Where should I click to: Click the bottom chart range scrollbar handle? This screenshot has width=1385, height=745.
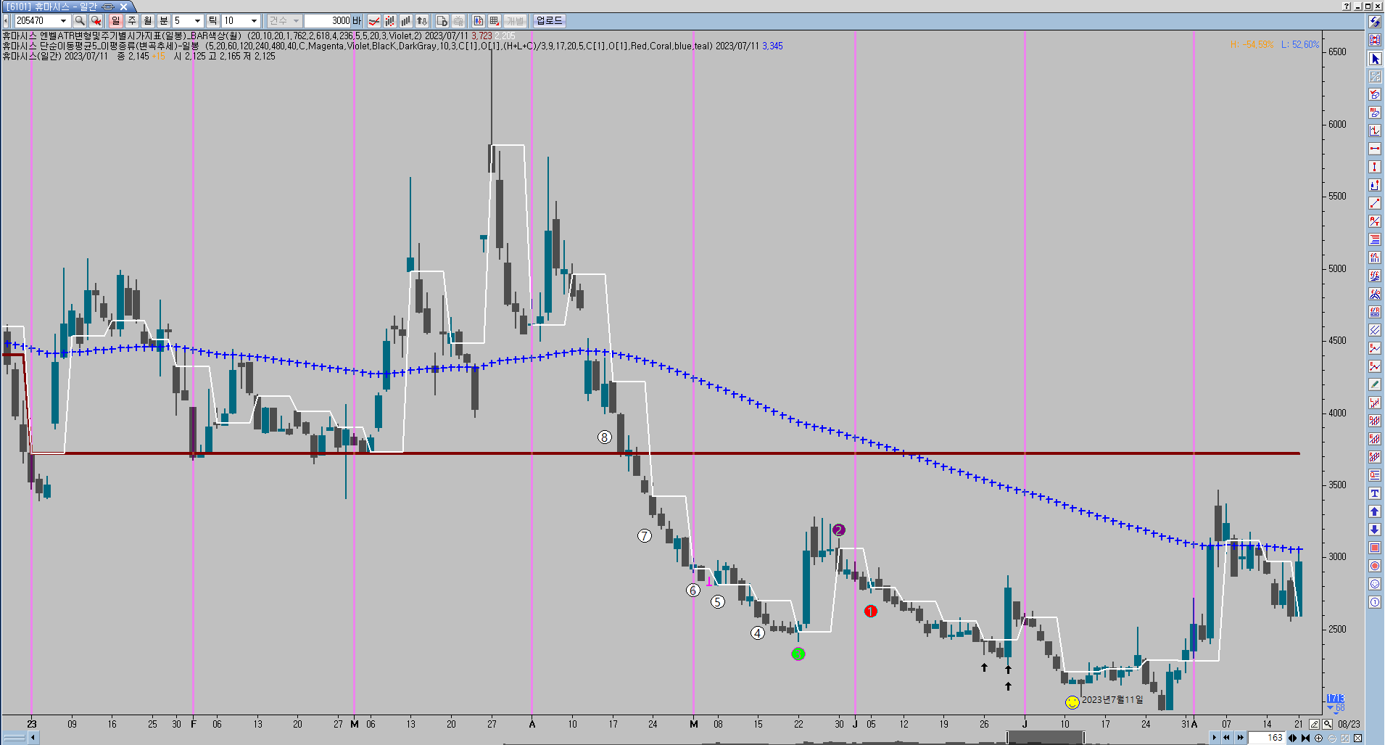(1045, 738)
